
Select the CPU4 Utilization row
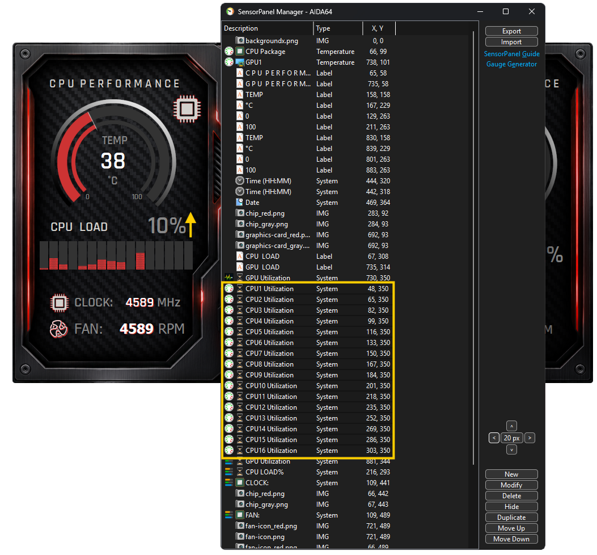click(x=308, y=321)
